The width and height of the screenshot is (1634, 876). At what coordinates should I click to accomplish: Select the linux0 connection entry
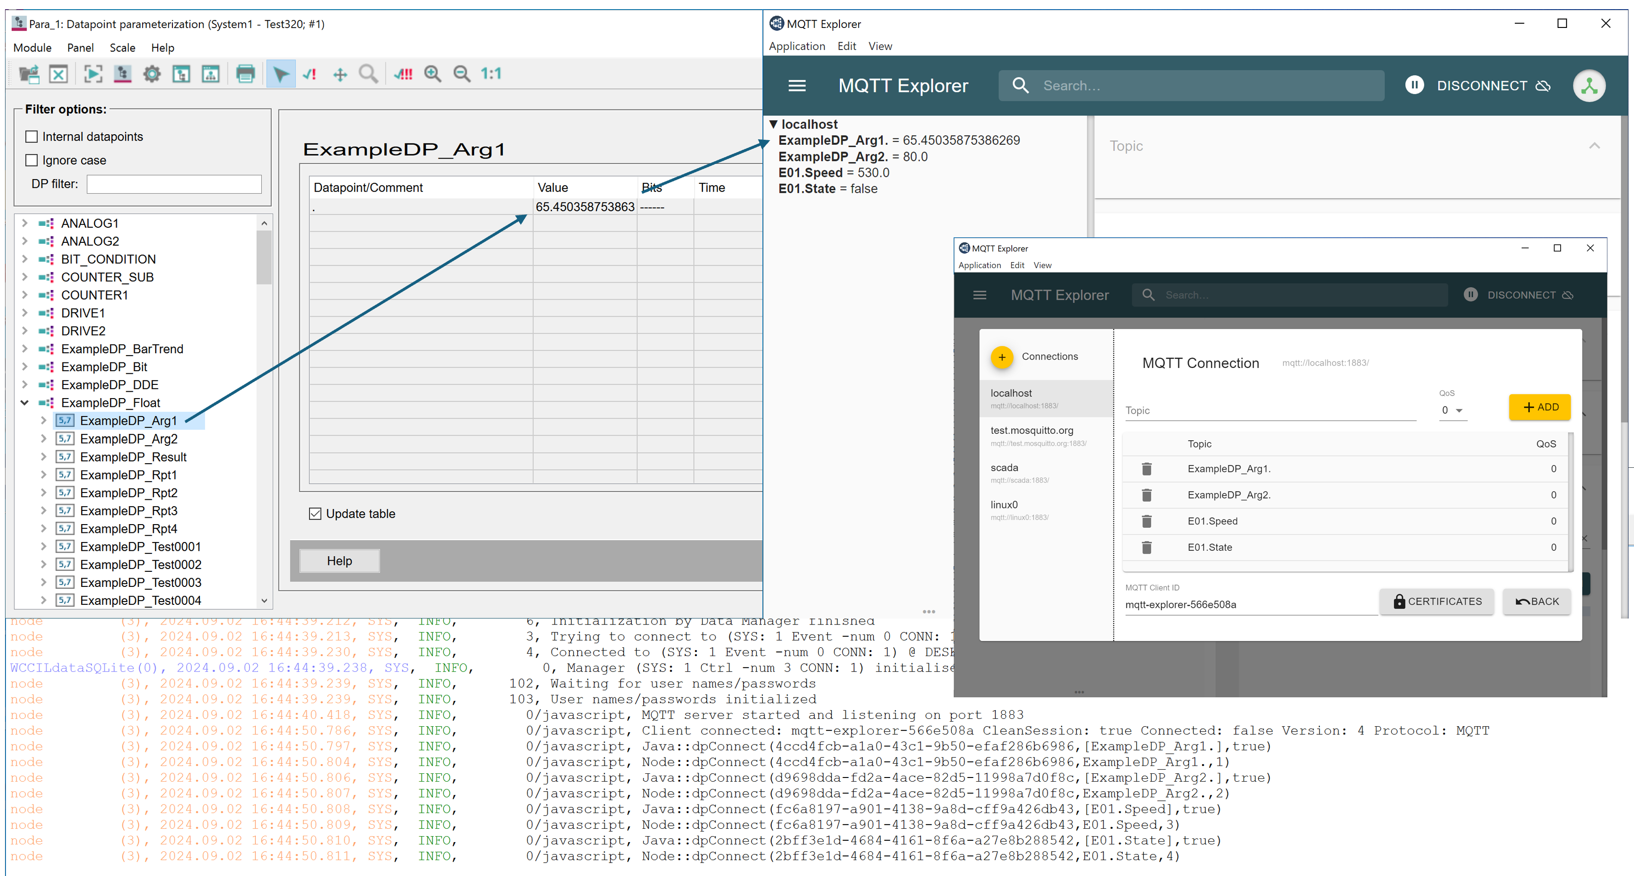(x=1046, y=510)
